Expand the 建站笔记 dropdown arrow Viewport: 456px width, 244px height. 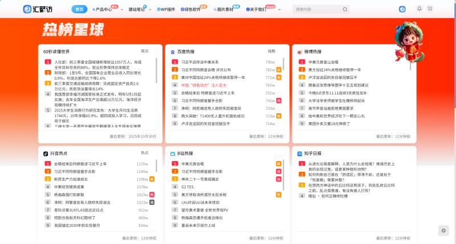(150, 10)
